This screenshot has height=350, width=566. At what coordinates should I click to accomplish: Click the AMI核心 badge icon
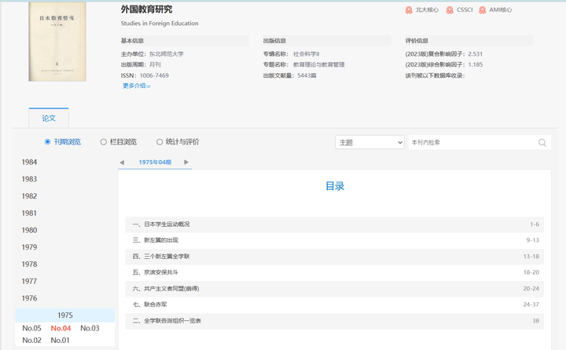tap(482, 10)
